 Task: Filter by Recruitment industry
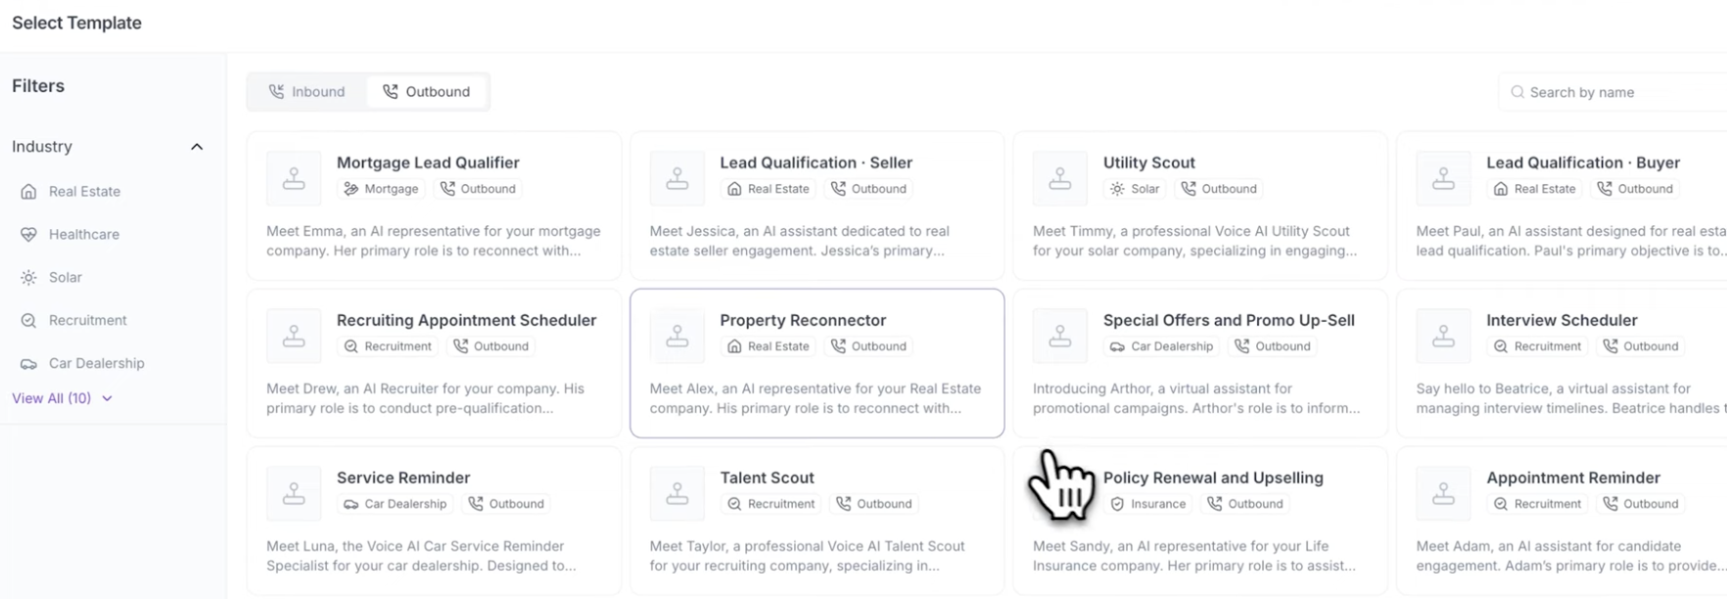[88, 321]
